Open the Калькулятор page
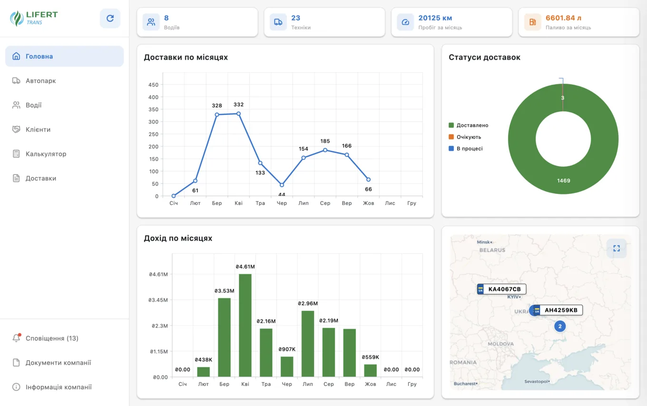Image resolution: width=647 pixels, height=406 pixels. click(x=64, y=154)
